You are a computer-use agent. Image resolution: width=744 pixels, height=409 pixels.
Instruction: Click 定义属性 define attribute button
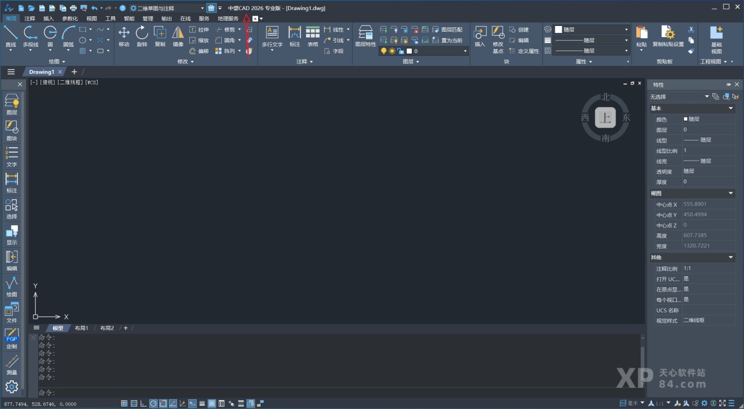point(524,51)
